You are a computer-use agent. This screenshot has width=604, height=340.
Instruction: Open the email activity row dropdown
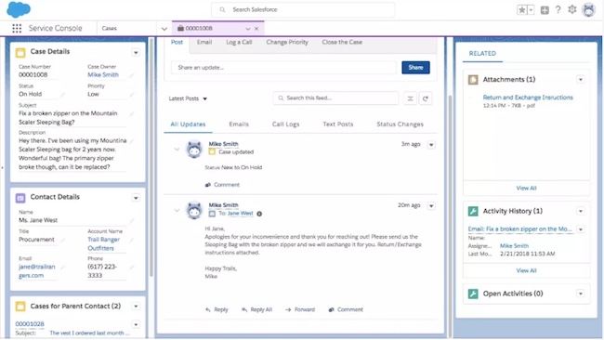(581, 229)
